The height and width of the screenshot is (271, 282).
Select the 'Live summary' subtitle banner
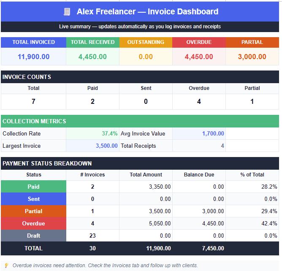point(140,27)
